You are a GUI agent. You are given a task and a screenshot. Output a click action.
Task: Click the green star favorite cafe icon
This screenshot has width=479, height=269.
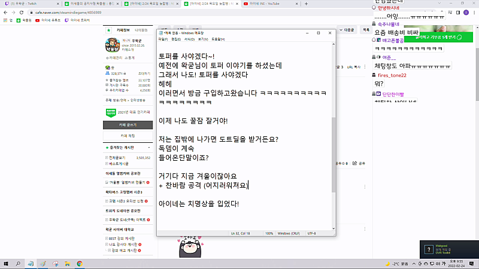point(108,30)
